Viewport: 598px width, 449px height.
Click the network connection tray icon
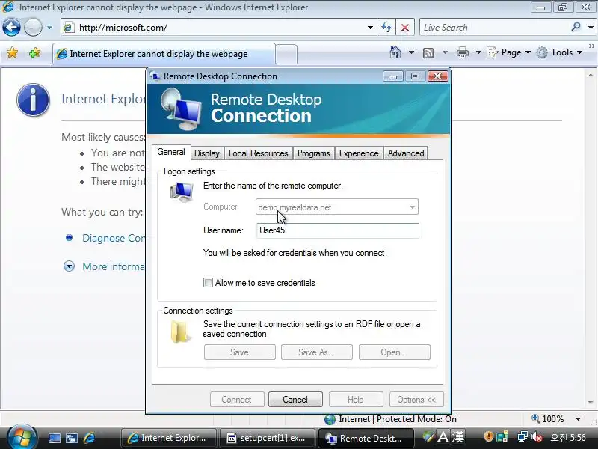coord(523,436)
